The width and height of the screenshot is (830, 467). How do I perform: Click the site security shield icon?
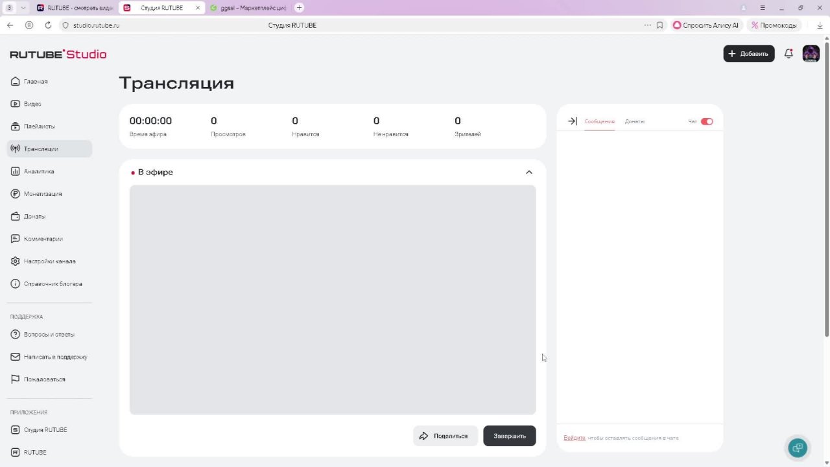coord(65,25)
